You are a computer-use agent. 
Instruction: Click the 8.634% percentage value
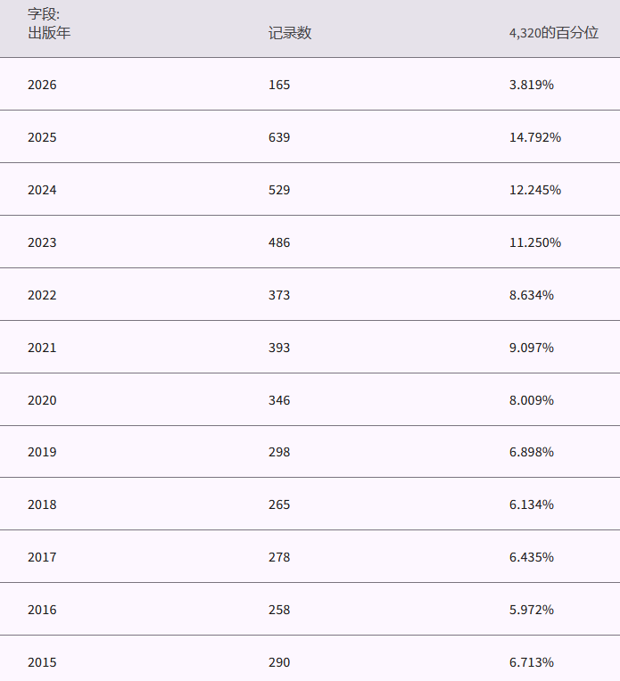[x=532, y=295]
